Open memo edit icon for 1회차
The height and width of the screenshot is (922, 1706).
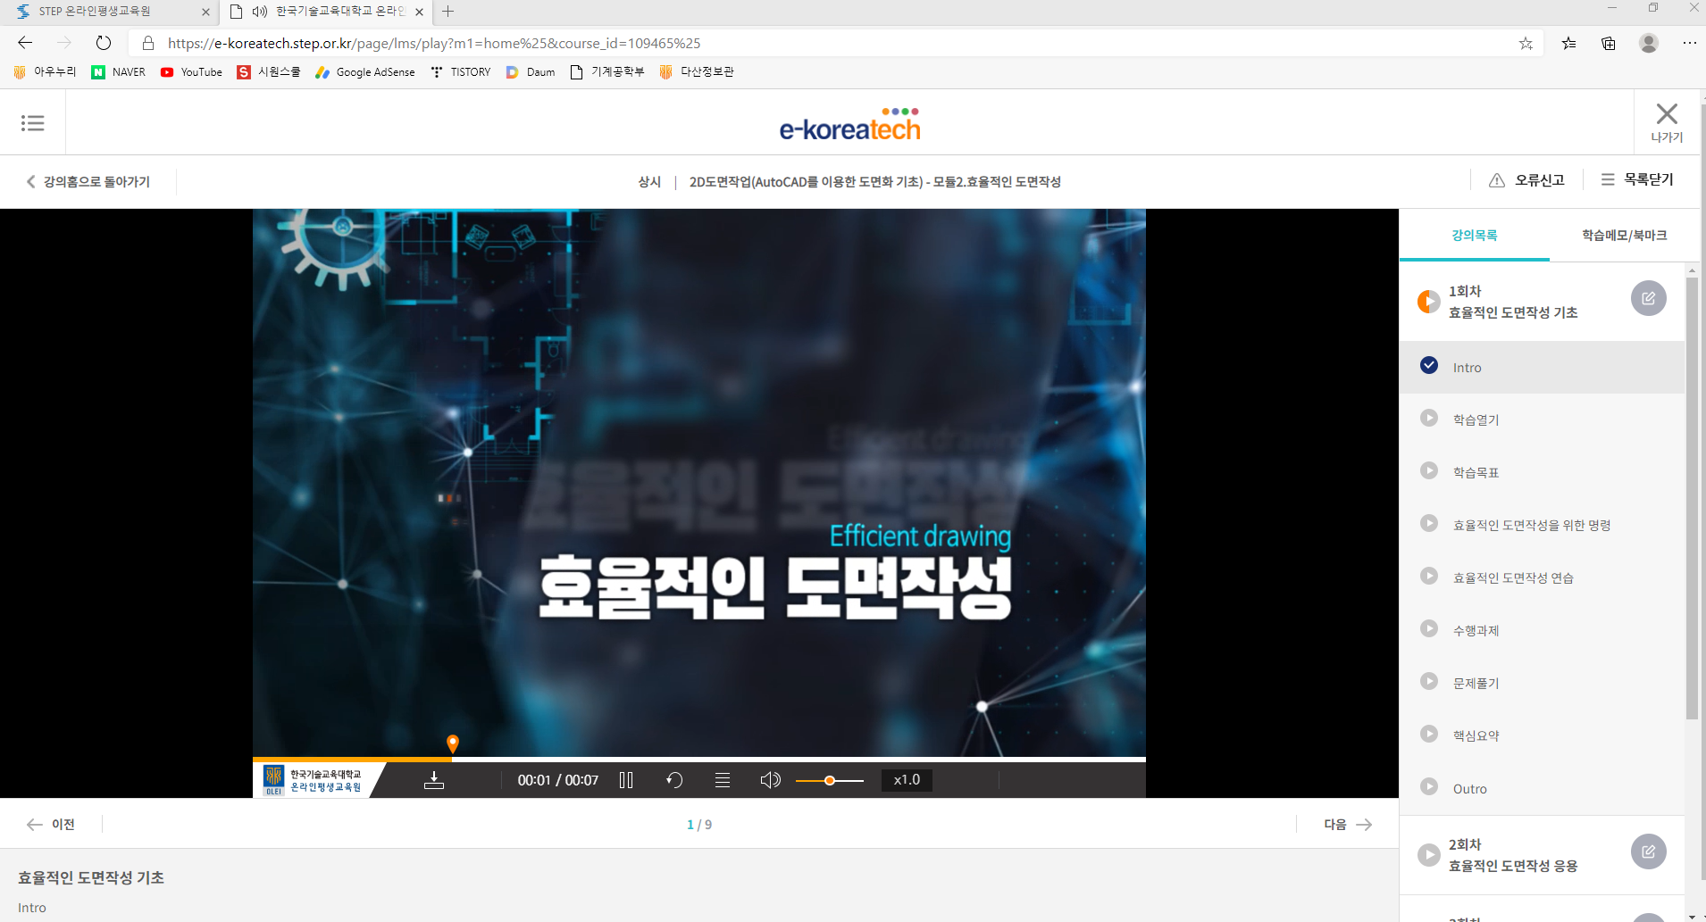(x=1649, y=298)
